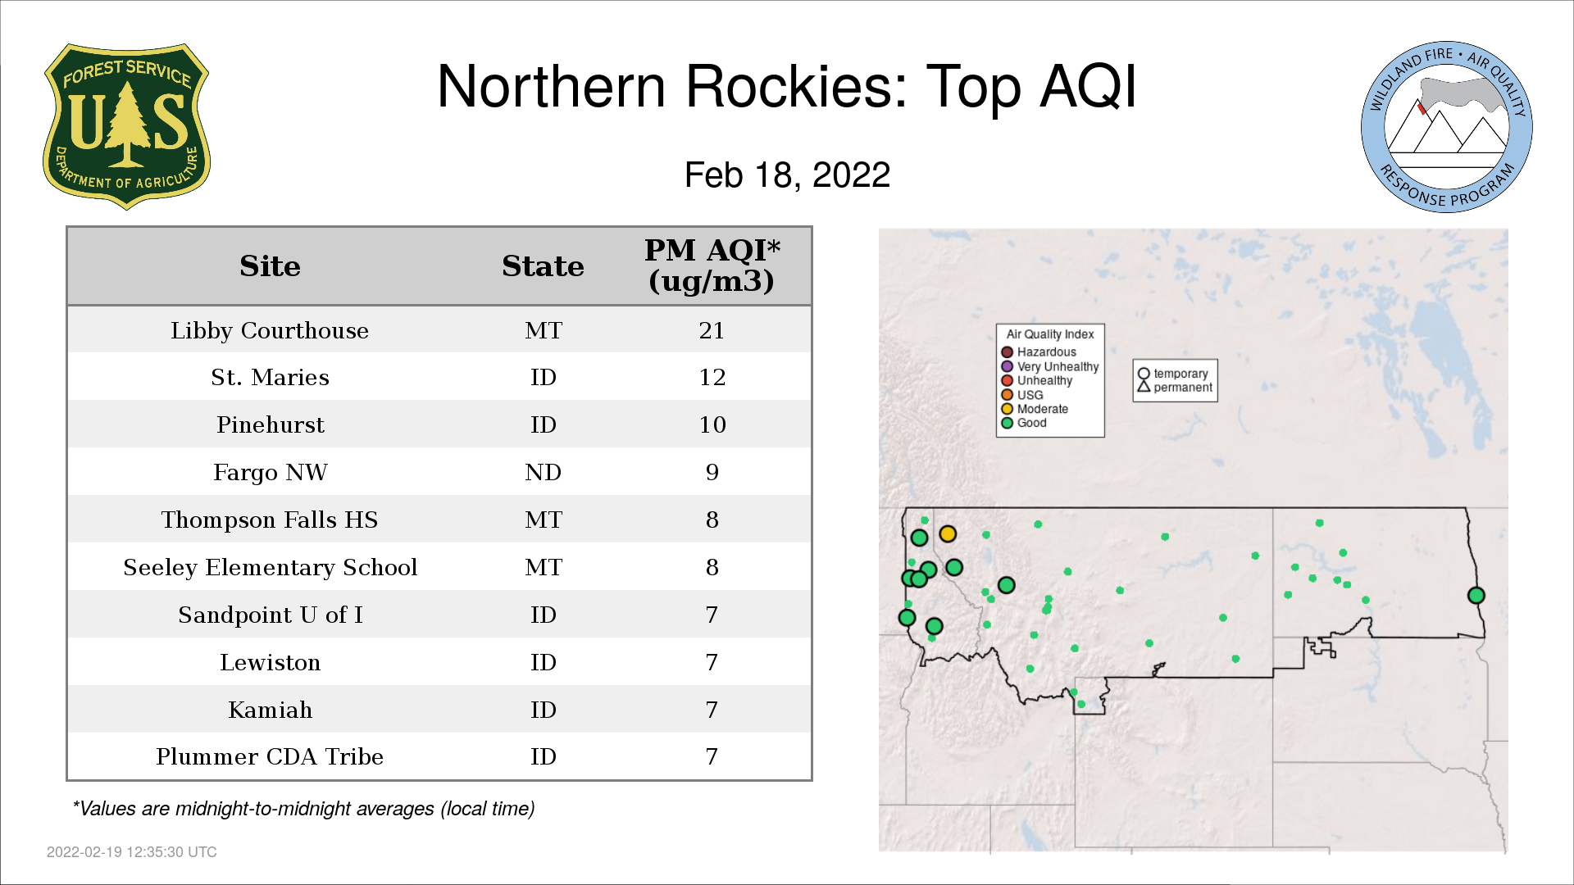This screenshot has width=1574, height=885.
Task: Click the Very Unhealthy purple legend swatch
Action: 1008,367
